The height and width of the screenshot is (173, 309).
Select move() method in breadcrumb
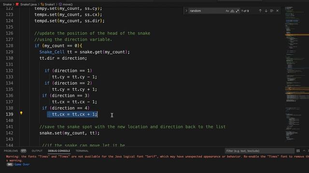68,4
